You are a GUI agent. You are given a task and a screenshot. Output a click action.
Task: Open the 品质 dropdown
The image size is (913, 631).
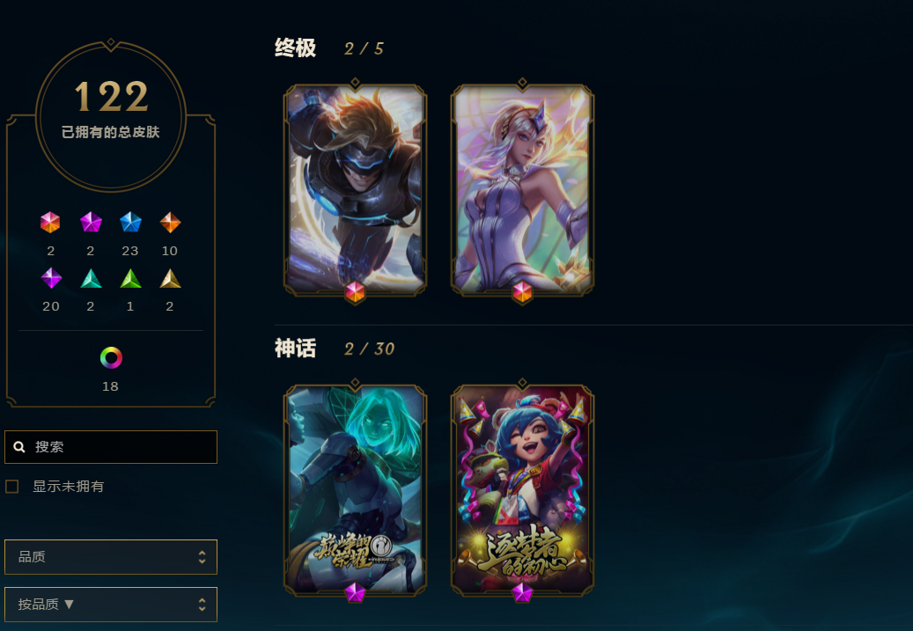[x=111, y=557]
